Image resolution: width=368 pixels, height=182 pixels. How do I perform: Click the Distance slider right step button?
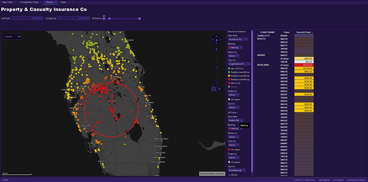(x=140, y=18)
